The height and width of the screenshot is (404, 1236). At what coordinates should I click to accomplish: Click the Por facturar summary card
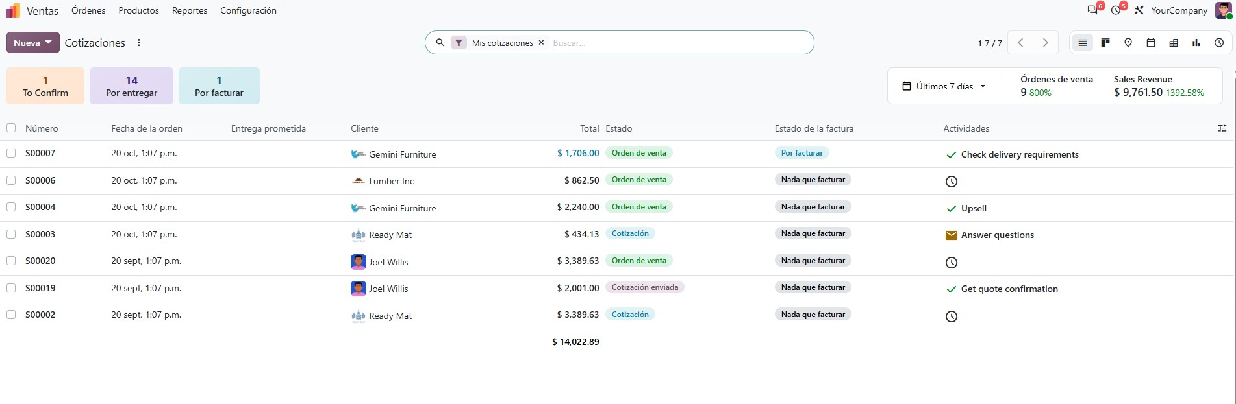coord(219,86)
